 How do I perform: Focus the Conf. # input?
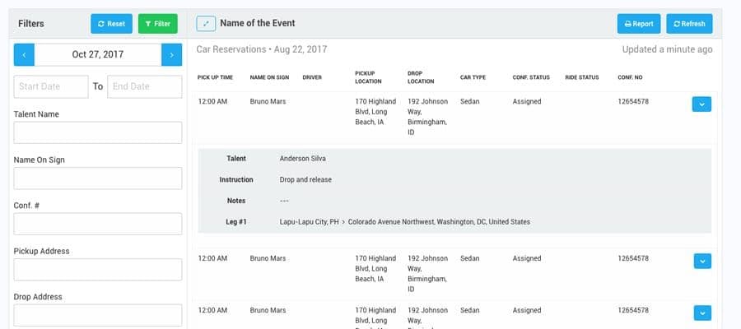[98, 224]
